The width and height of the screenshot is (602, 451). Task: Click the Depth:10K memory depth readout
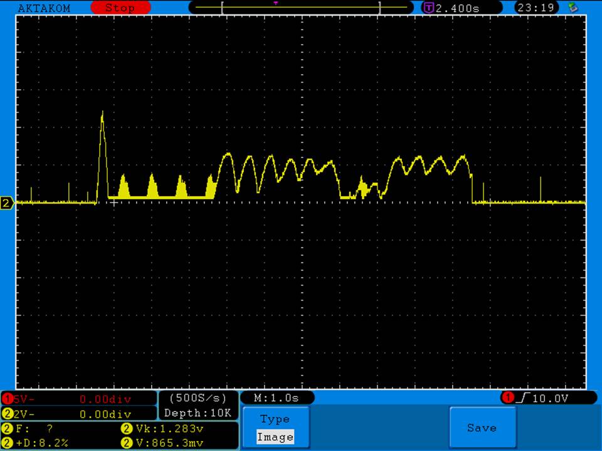(198, 413)
